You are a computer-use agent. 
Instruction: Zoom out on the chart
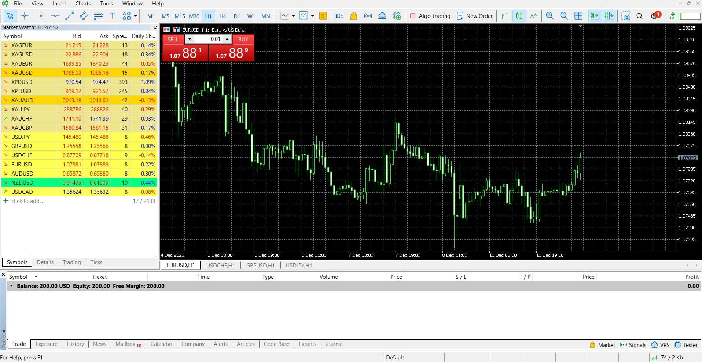564,16
